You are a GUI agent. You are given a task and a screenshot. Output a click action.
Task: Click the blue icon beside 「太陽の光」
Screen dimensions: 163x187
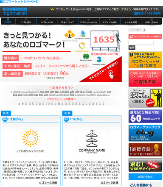(x=5, y=119)
